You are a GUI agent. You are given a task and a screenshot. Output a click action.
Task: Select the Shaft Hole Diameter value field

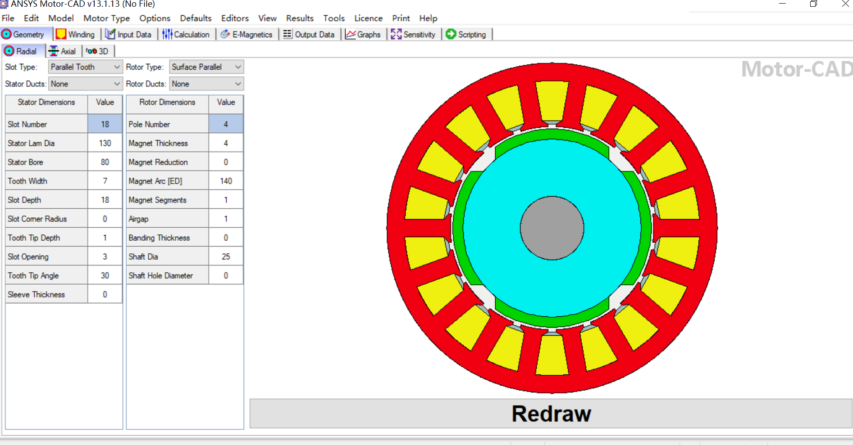(226, 275)
